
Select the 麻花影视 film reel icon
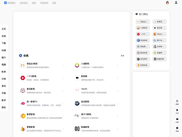23,90
